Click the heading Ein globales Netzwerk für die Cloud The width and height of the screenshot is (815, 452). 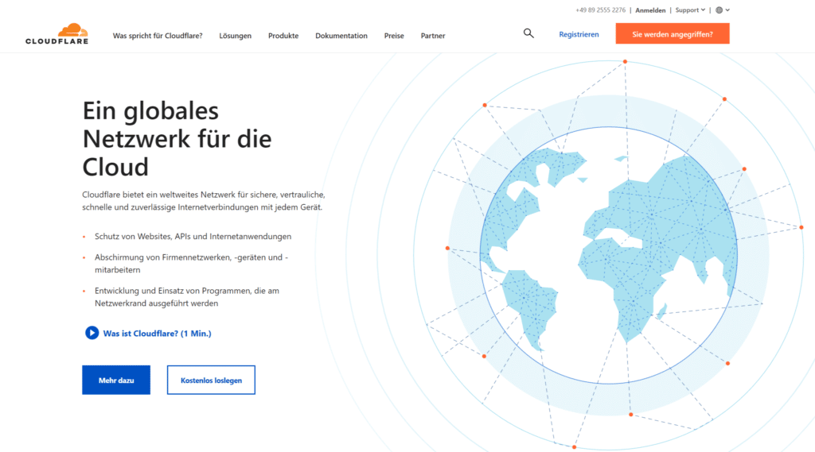(177, 138)
